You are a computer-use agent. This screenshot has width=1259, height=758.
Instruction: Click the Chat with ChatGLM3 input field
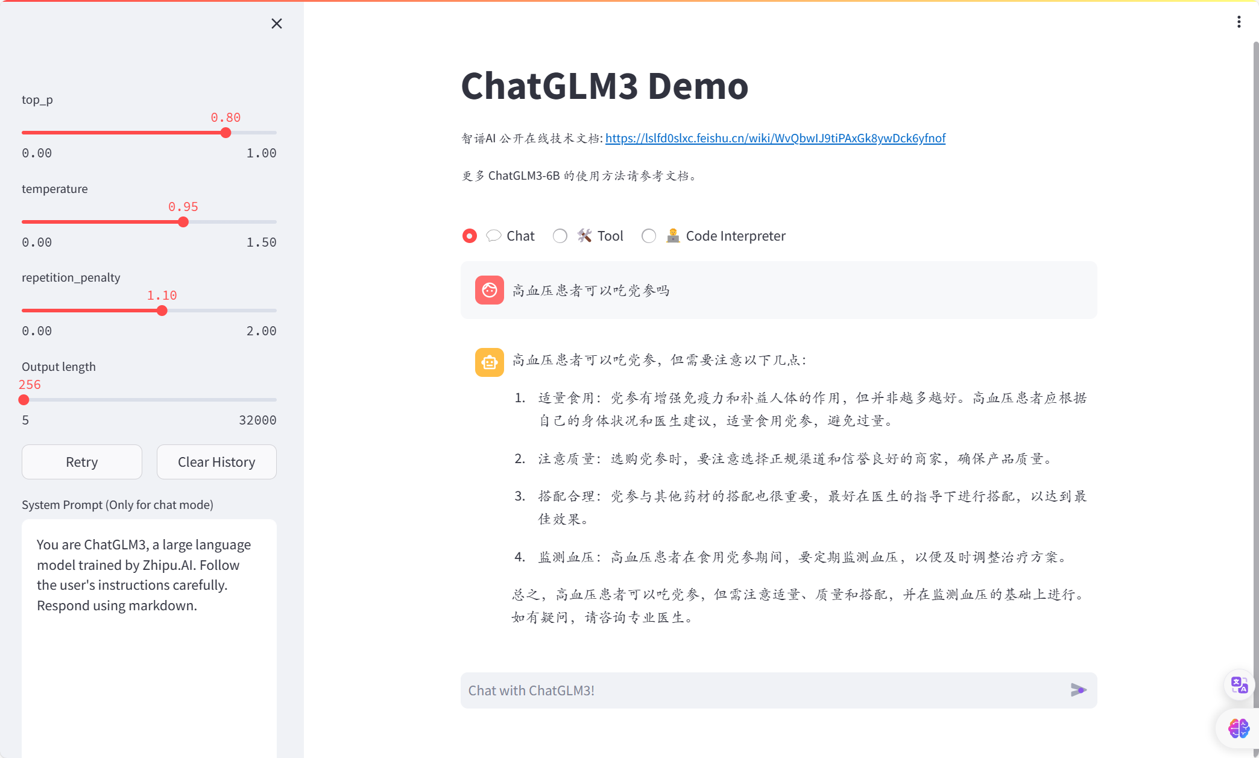click(763, 690)
